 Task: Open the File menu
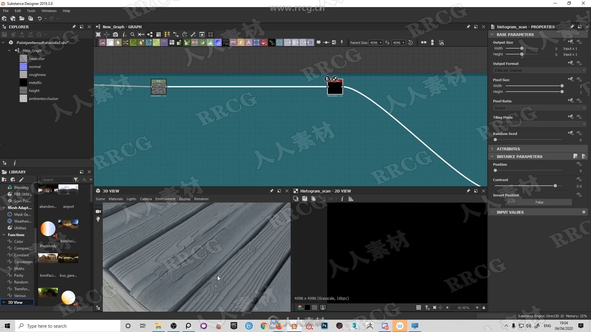(6, 11)
